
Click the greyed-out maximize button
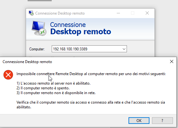pos(133,13)
